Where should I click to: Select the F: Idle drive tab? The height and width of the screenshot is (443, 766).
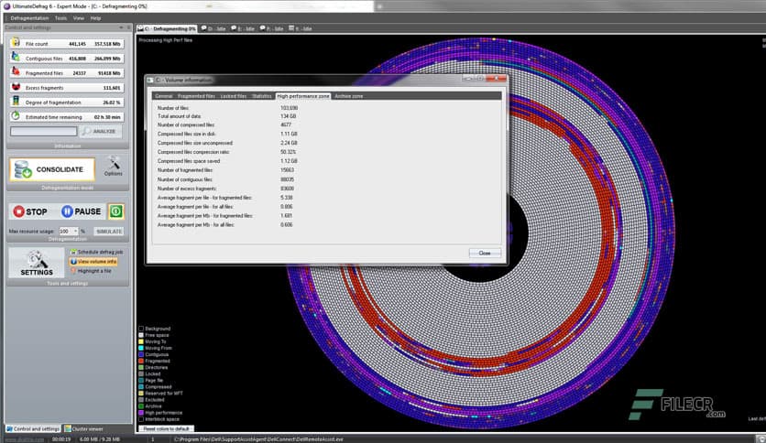click(x=271, y=28)
